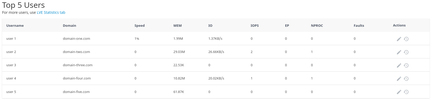Sort by the Username column header
432x100 pixels.
15,25
